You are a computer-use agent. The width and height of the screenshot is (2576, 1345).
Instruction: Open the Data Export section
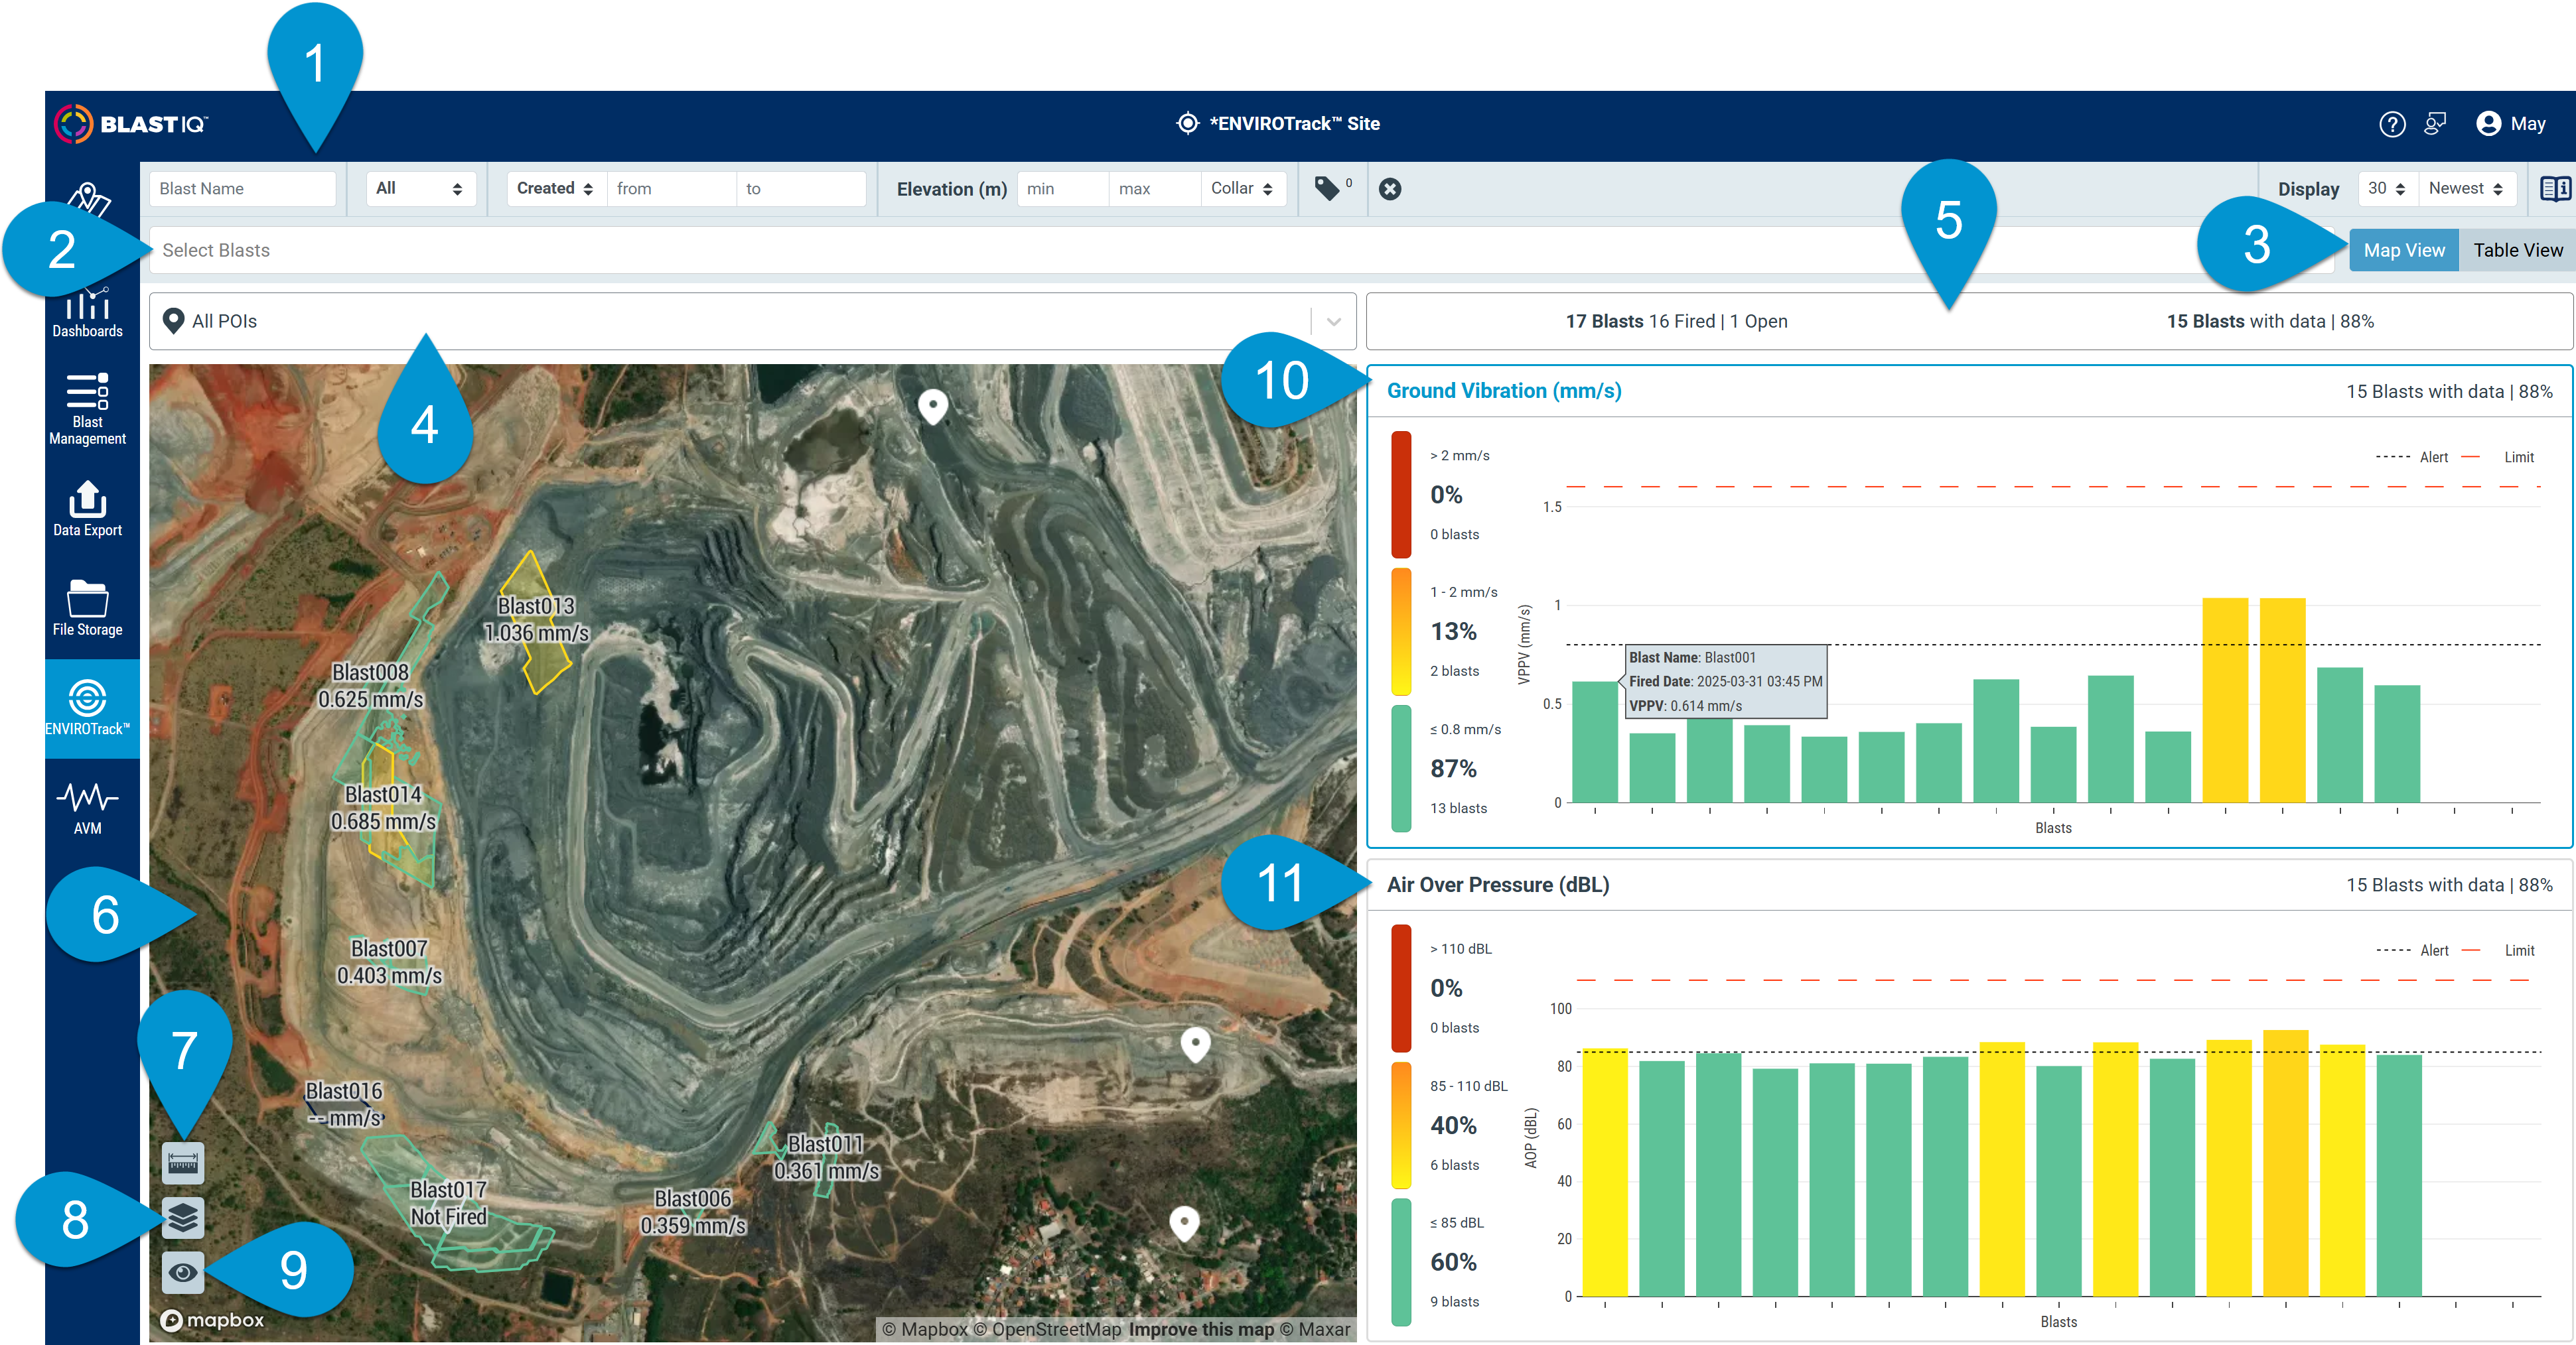88,509
